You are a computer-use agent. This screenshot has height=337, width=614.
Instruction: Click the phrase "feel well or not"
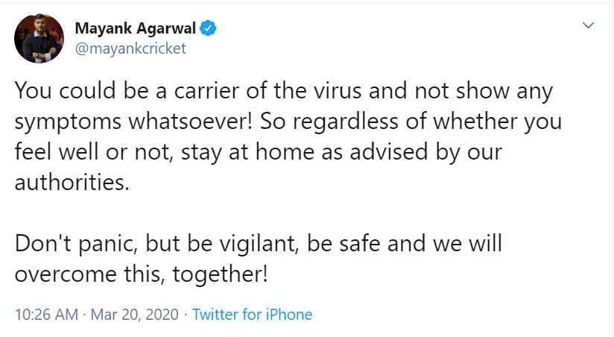pos(89,151)
